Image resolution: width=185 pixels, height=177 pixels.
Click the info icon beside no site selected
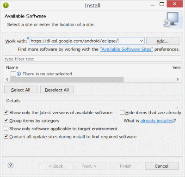coord(19,74)
